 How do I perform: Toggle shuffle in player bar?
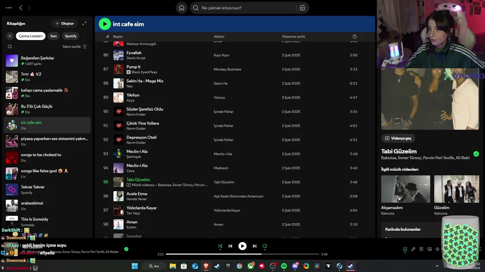click(220, 246)
